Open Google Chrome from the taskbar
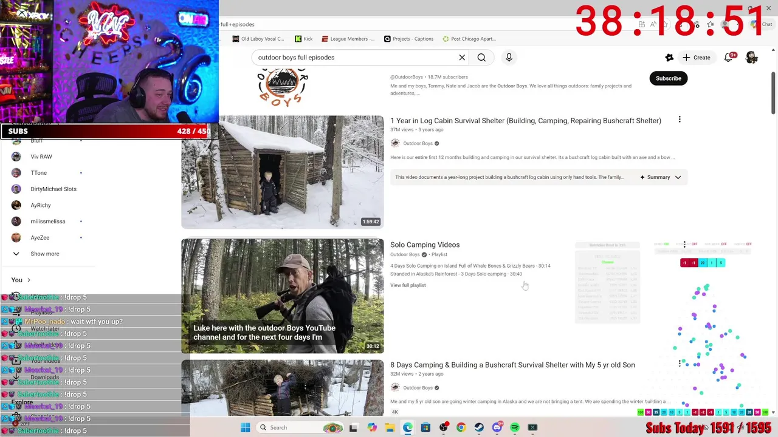 pyautogui.click(x=461, y=427)
